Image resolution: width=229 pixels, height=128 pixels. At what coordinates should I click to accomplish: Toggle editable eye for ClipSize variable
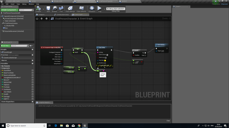[33, 85]
